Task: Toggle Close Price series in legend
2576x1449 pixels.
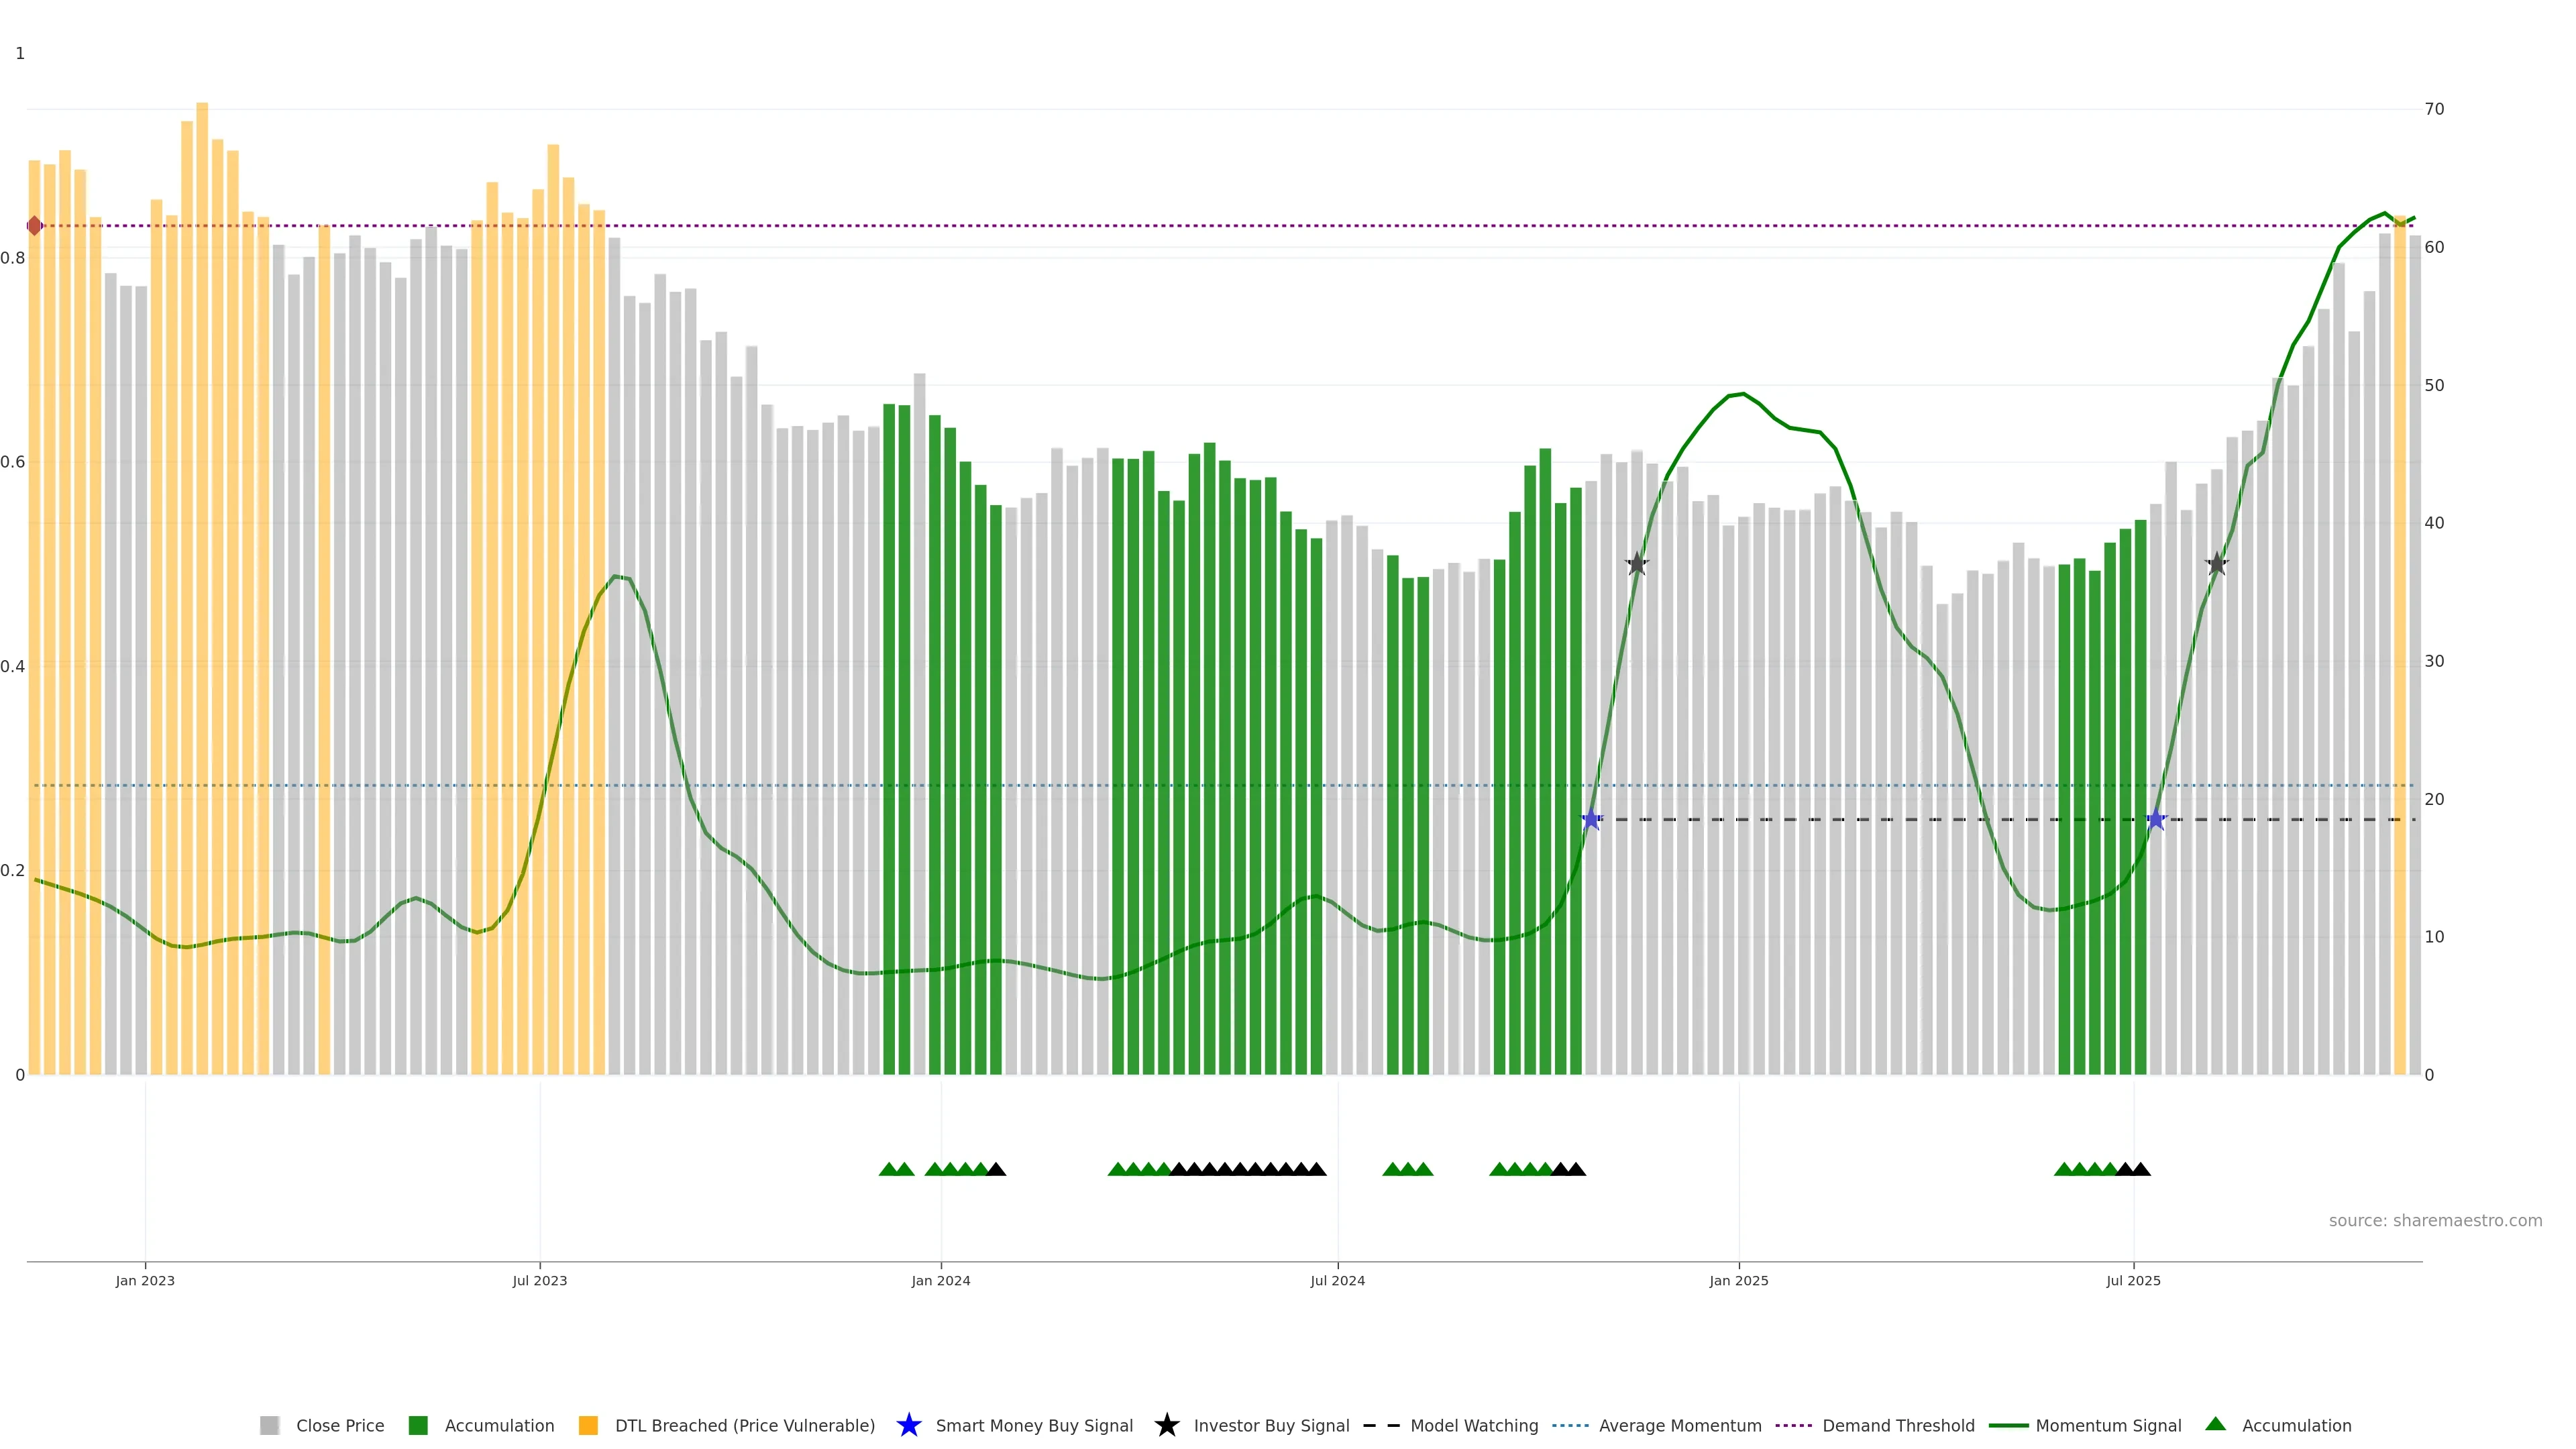Action: pos(340,1426)
